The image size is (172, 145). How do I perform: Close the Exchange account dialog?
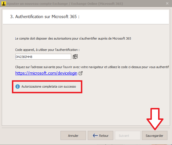(x=167, y=3)
